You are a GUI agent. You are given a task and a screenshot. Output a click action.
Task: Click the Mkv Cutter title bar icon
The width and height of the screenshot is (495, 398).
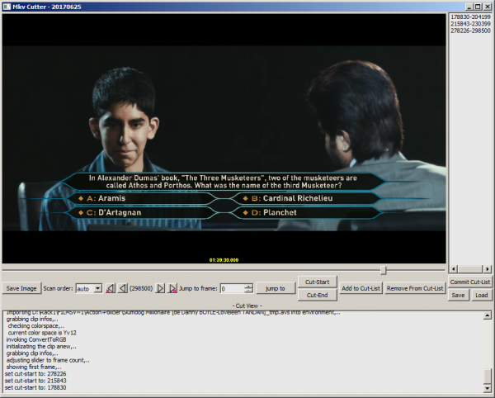(x=7, y=7)
